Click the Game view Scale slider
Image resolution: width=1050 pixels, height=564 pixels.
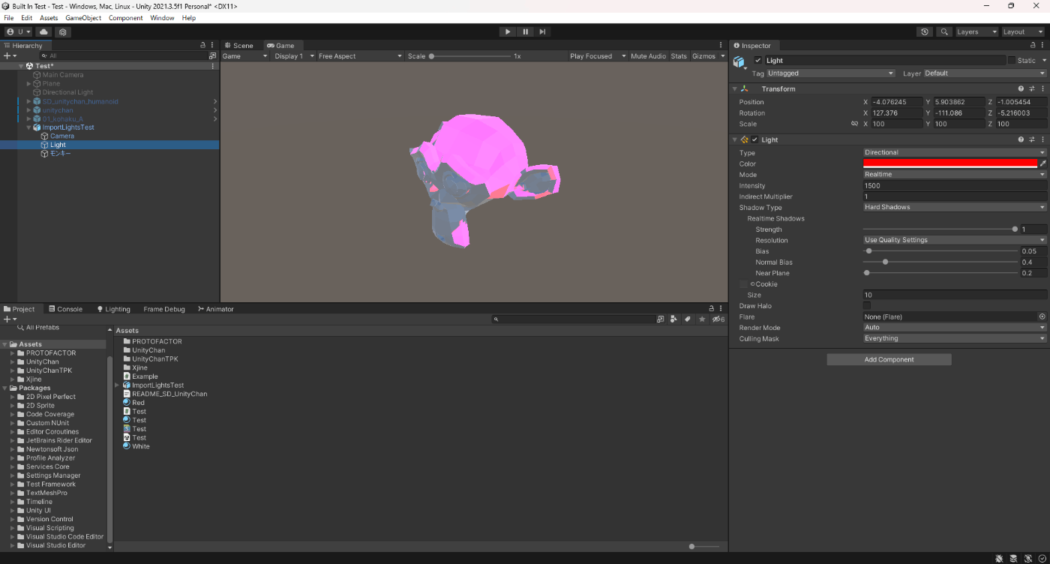coord(469,56)
